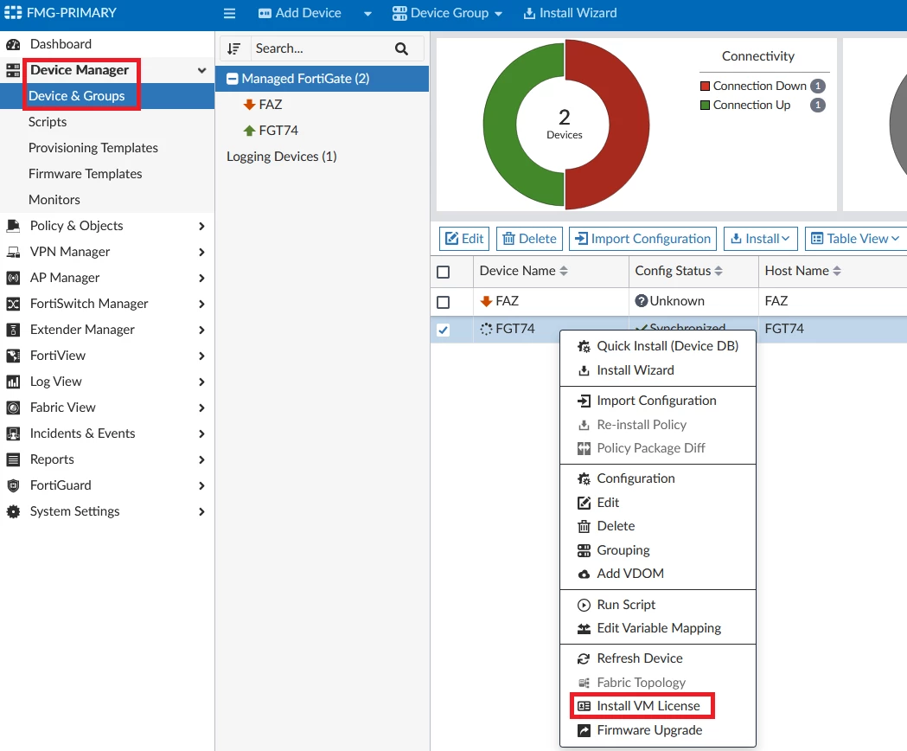Click the red segment of connectivity donut
Image resolution: width=907 pixels, height=751 pixels.
[629, 125]
